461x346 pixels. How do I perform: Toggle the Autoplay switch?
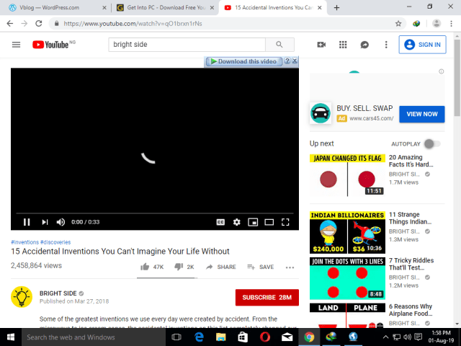point(431,143)
